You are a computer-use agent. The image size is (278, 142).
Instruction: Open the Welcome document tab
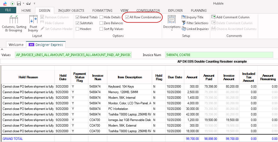coord(16,45)
